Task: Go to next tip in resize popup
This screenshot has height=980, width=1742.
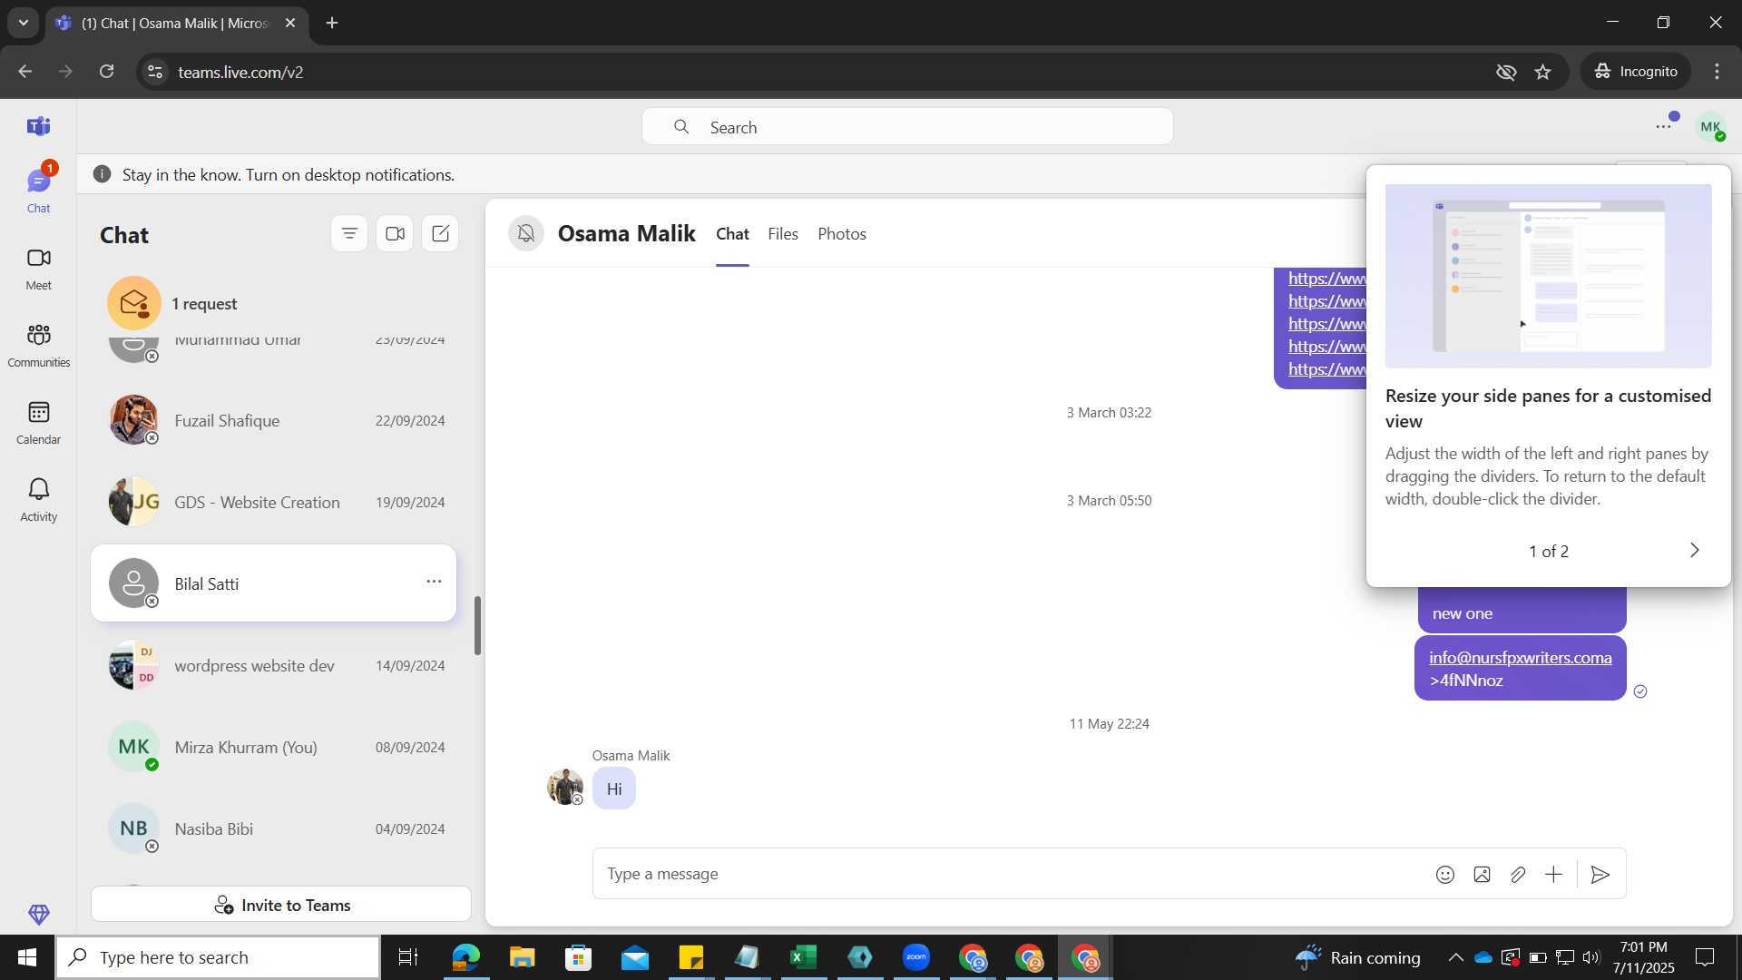Action: (x=1694, y=551)
